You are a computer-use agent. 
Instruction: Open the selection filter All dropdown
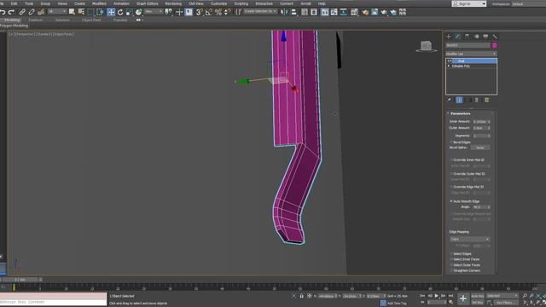[x=57, y=12]
